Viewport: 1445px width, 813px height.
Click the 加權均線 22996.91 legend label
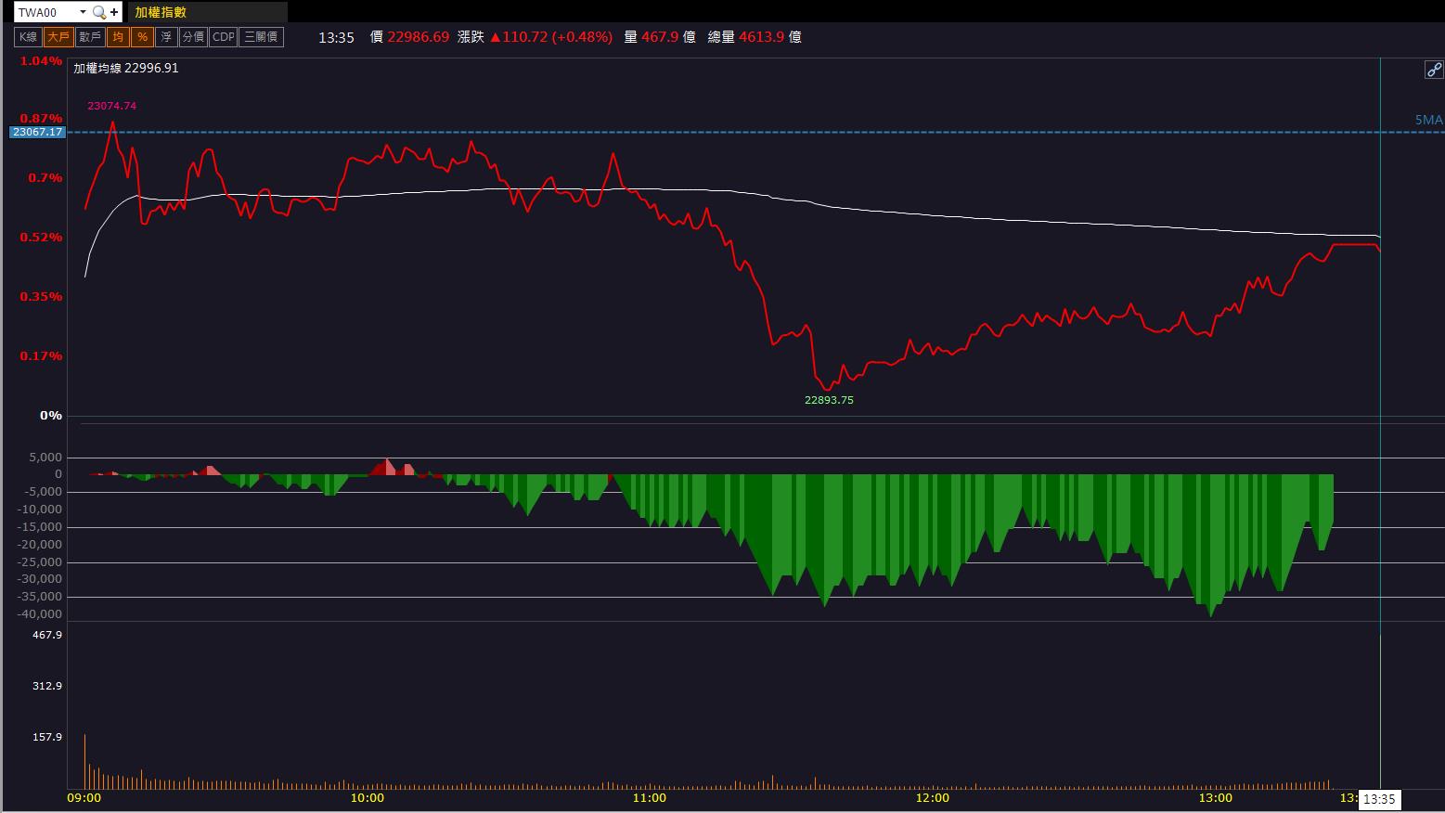[x=126, y=68]
